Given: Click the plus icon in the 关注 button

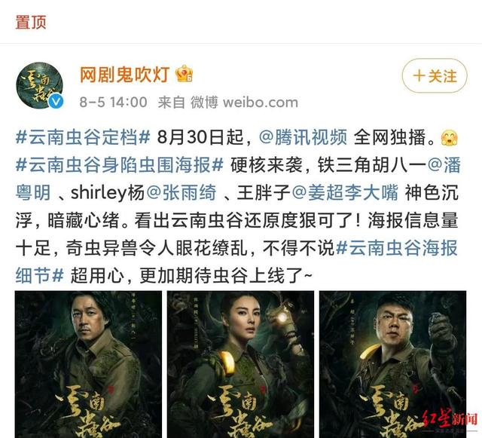Looking at the screenshot, I should 419,75.
